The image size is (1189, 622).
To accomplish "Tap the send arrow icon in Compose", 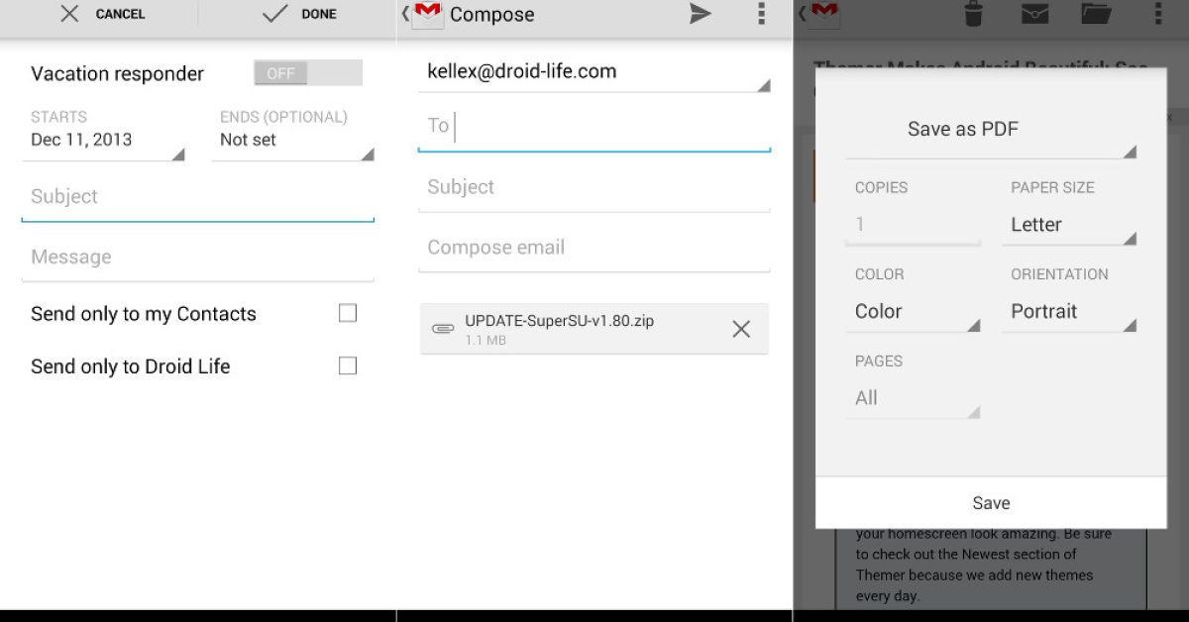I will (x=701, y=14).
